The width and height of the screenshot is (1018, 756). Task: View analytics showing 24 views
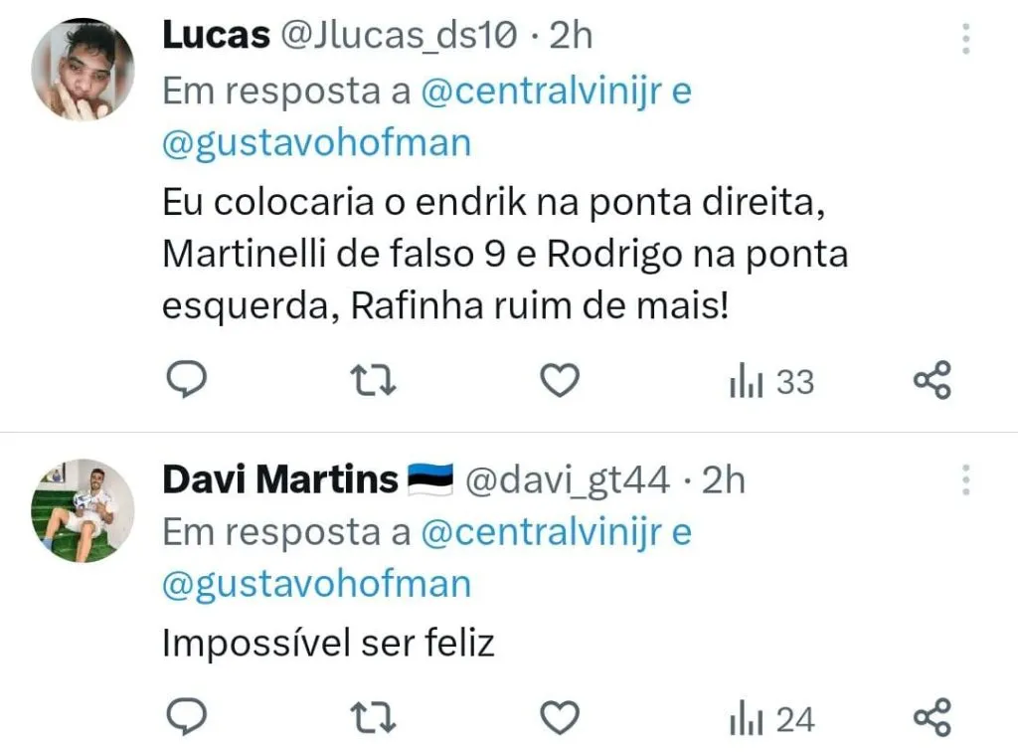[x=771, y=718]
